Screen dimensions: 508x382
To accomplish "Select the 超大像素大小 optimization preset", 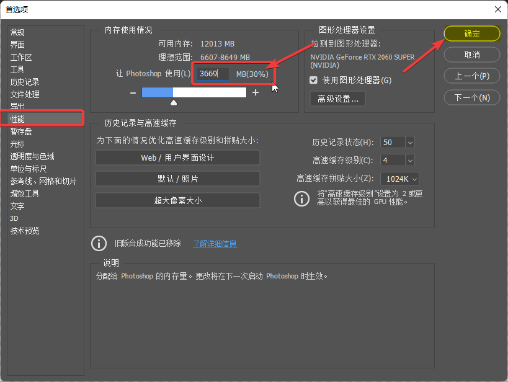I will (177, 200).
